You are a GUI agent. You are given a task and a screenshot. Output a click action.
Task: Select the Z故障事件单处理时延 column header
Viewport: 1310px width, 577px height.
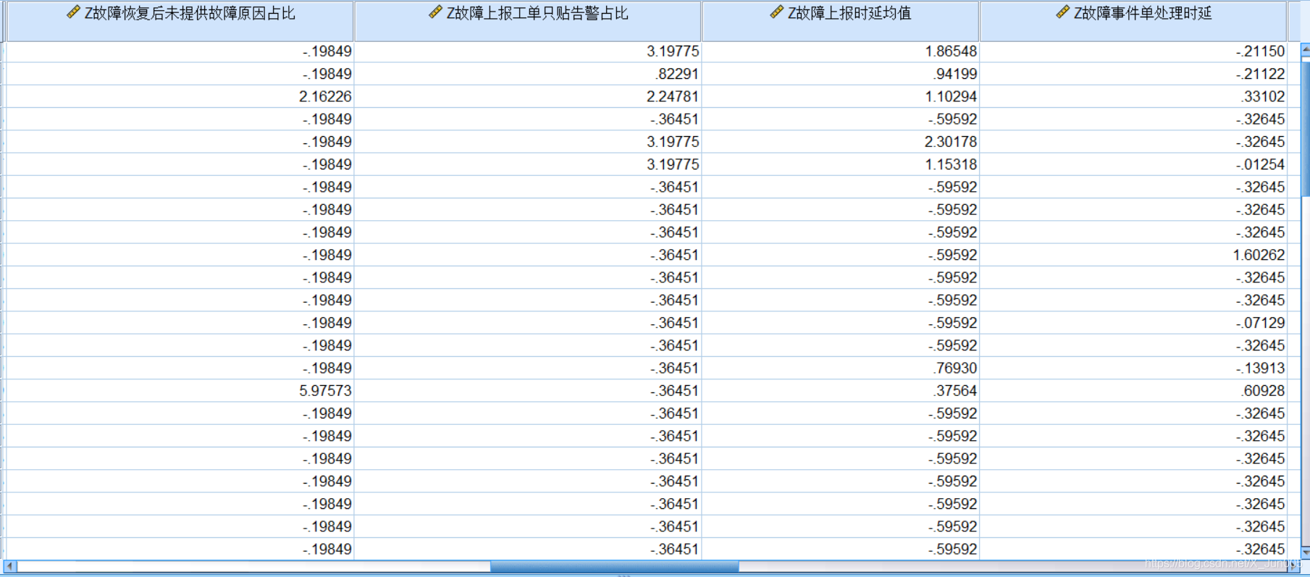pos(1133,21)
